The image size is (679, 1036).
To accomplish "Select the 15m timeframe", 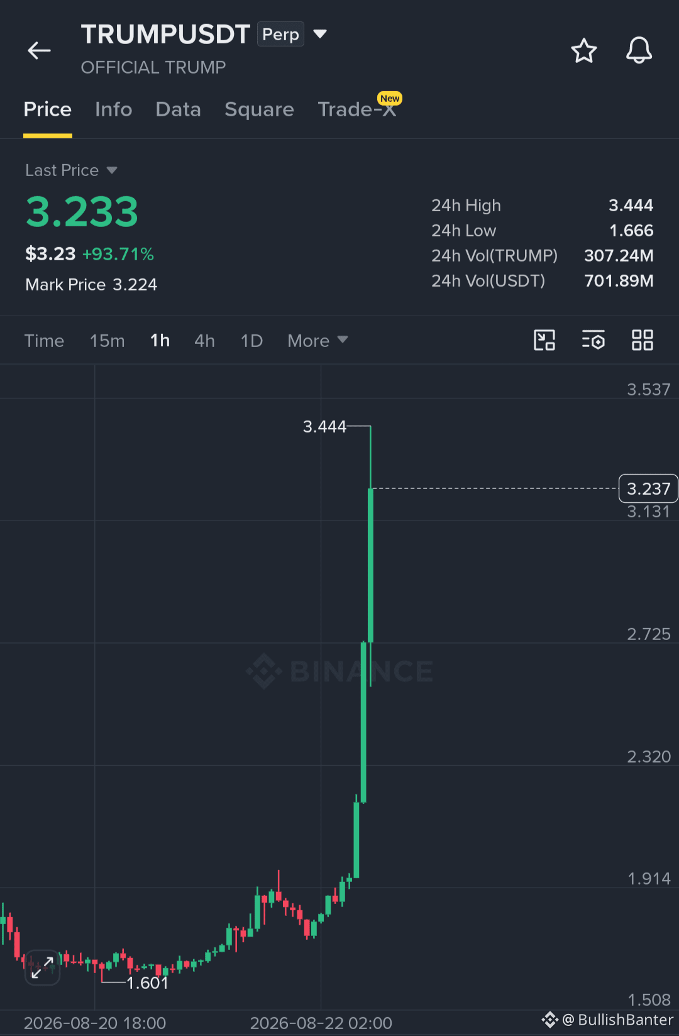I will coord(108,341).
